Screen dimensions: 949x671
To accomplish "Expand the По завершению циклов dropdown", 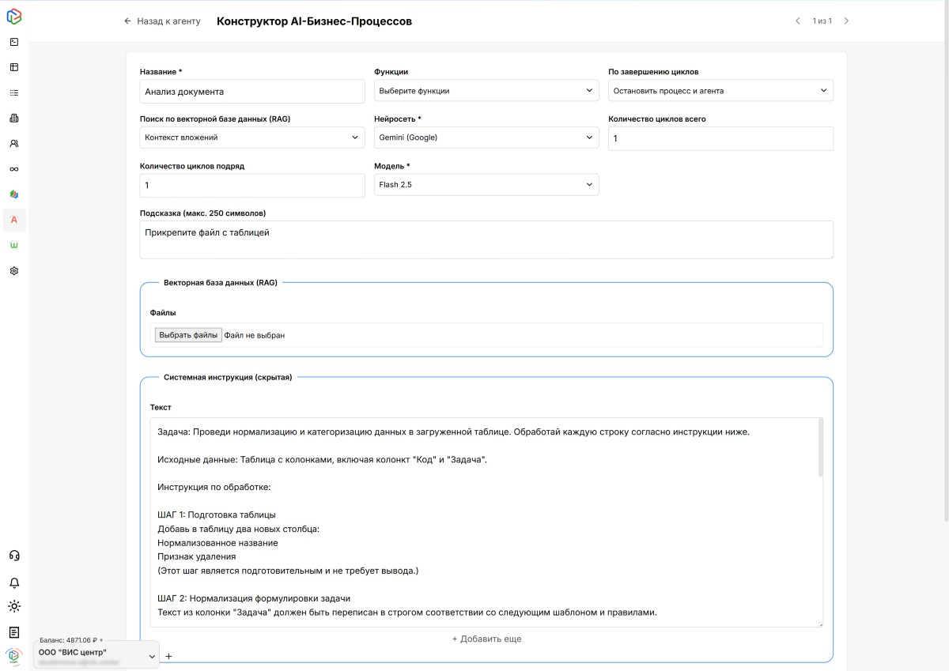I will click(720, 91).
